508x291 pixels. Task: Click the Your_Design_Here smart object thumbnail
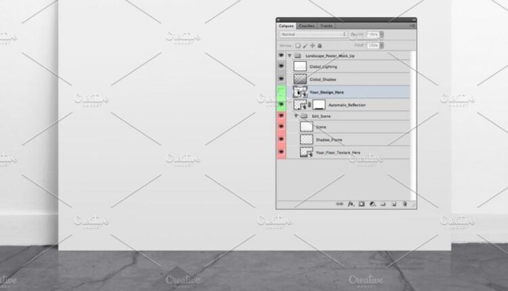(300, 91)
